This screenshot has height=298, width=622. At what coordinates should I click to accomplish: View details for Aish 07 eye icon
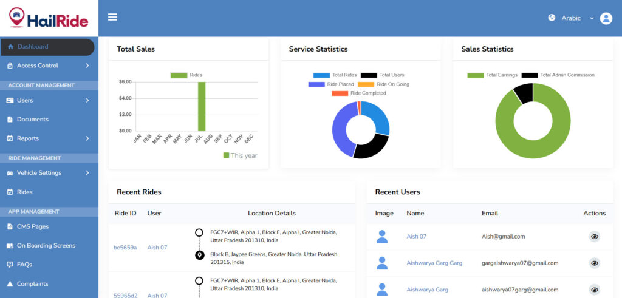pos(595,237)
